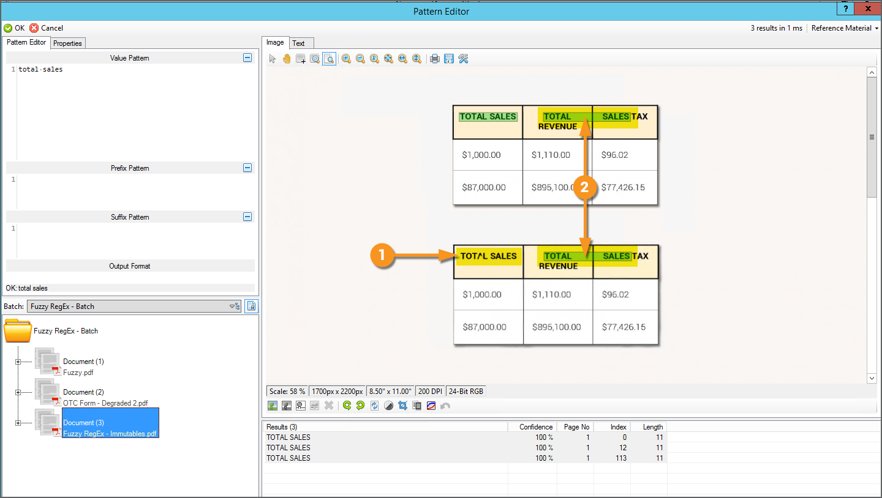This screenshot has height=498, width=882.
Task: Switch to the Properties tab
Action: 67,43
